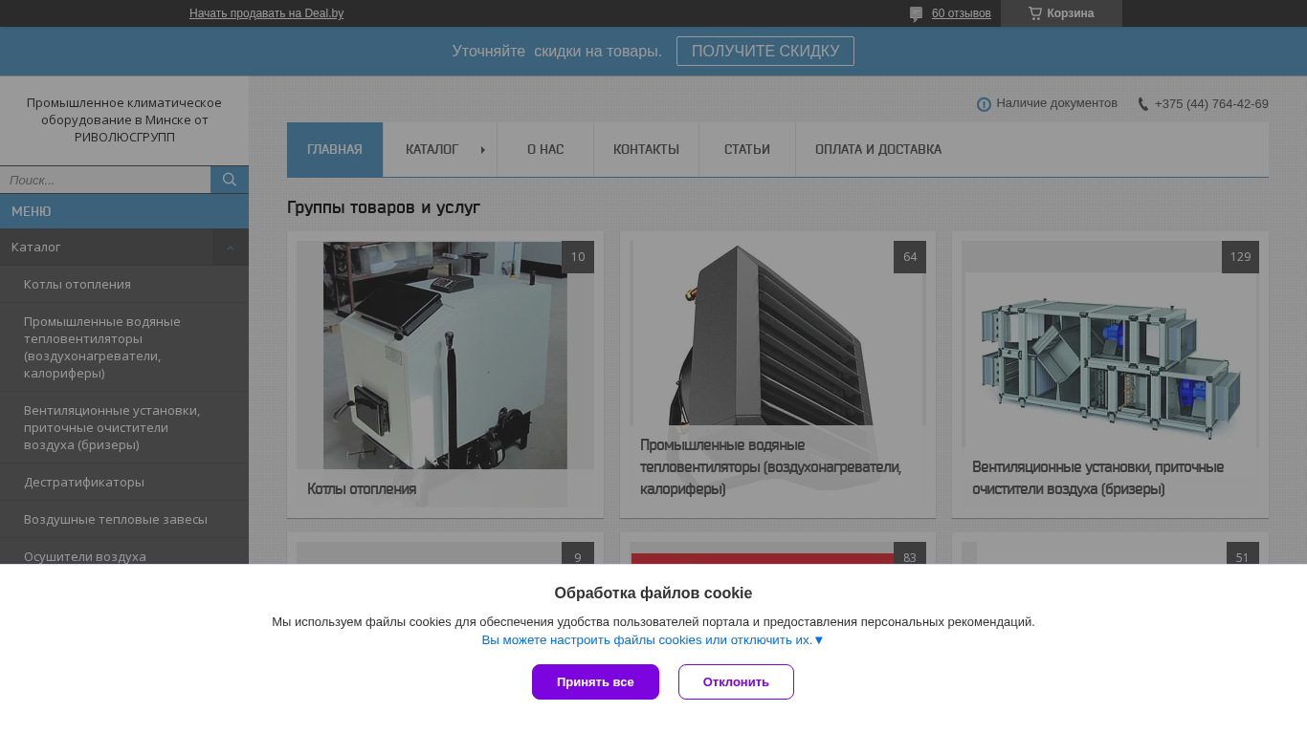
Task: Open Вентиляционные установки sidebar item
Action: pos(124,428)
